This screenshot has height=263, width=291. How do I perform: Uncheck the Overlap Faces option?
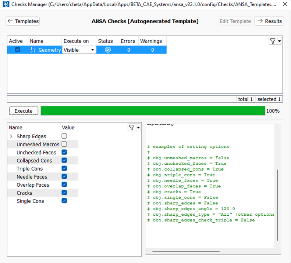tap(64, 185)
